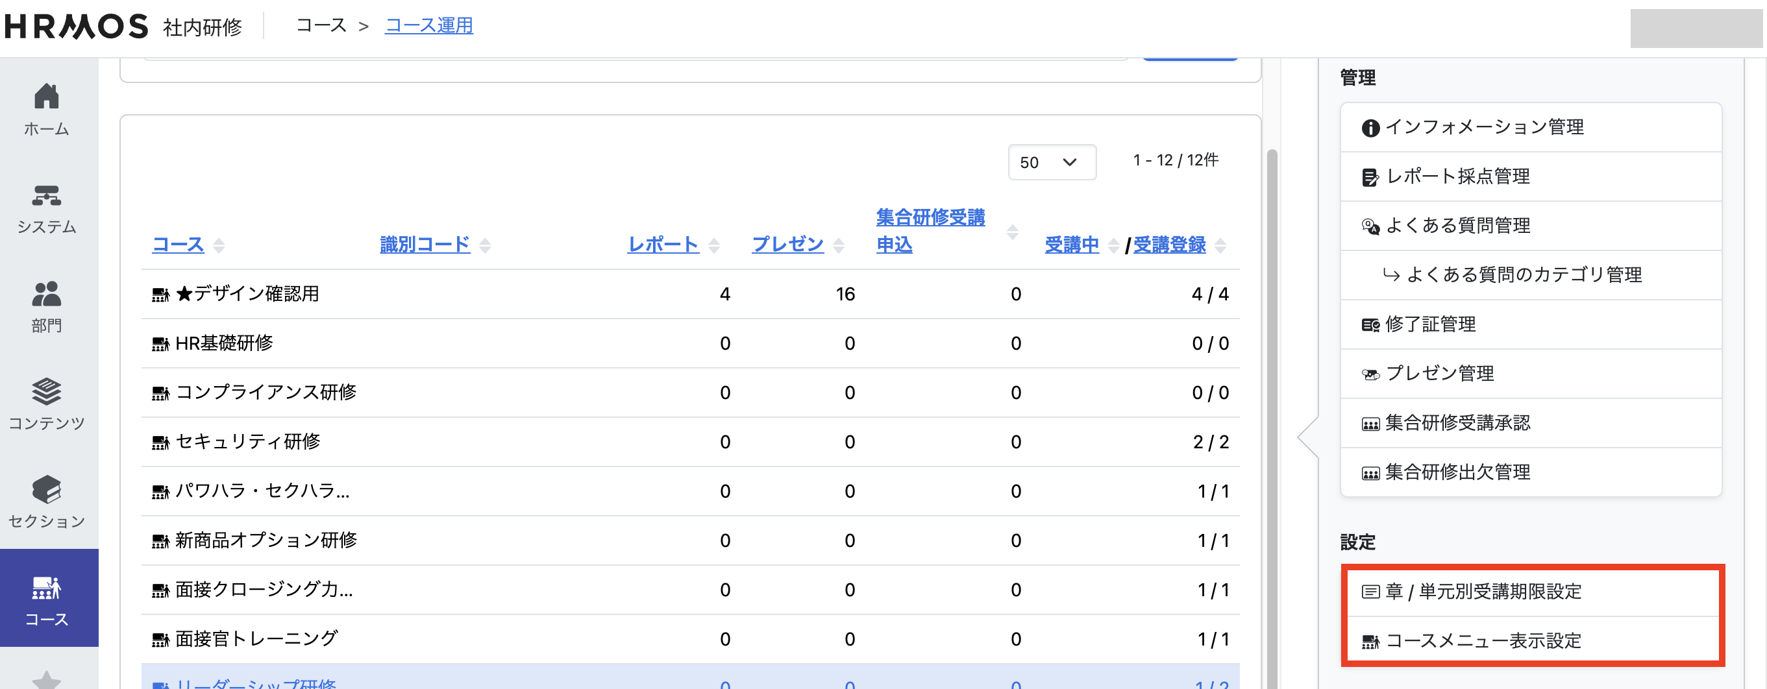Open インフォメーション管理 menu item
The image size is (1767, 689).
(x=1484, y=128)
